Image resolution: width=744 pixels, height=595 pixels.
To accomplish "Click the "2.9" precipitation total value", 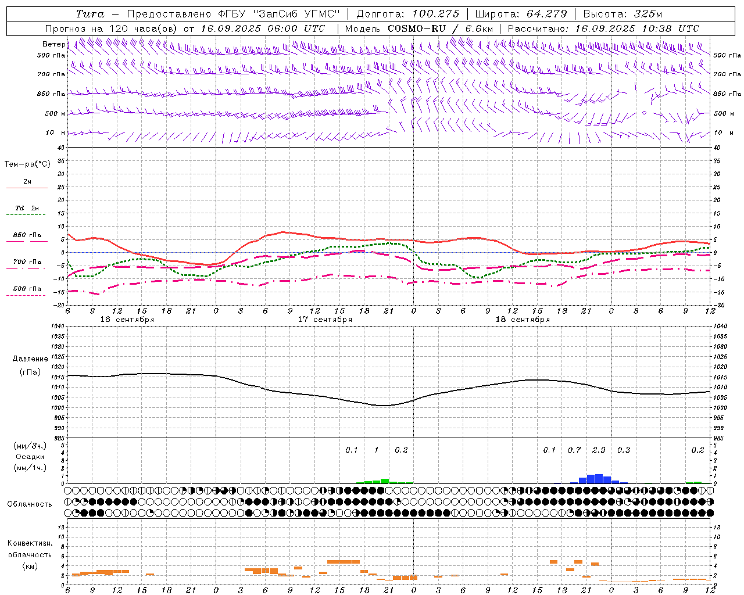I will tap(599, 450).
